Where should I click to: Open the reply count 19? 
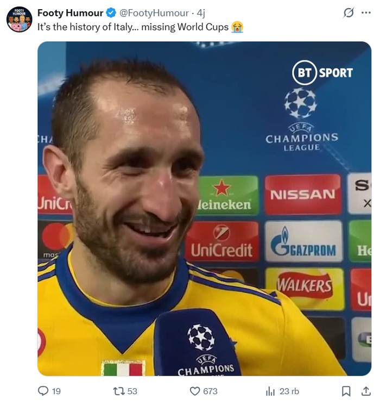point(56,391)
